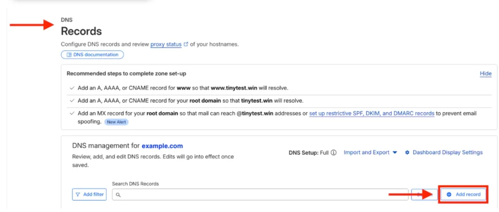Click the Add filter button
The image size is (499, 212).
click(90, 194)
